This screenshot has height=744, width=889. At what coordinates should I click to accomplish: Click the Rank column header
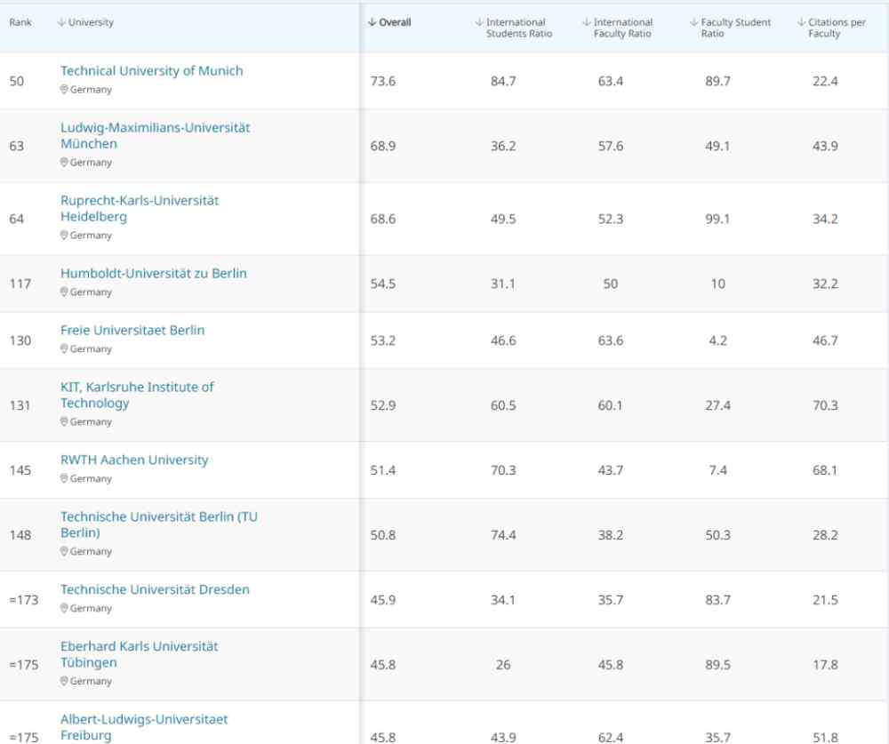20,23
